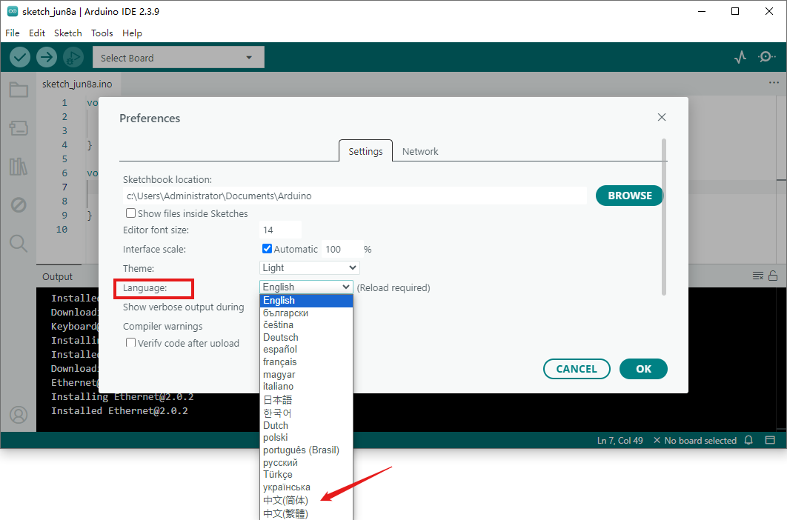Choose čeština language option
Screen dimensions: 787x520
click(x=306, y=324)
